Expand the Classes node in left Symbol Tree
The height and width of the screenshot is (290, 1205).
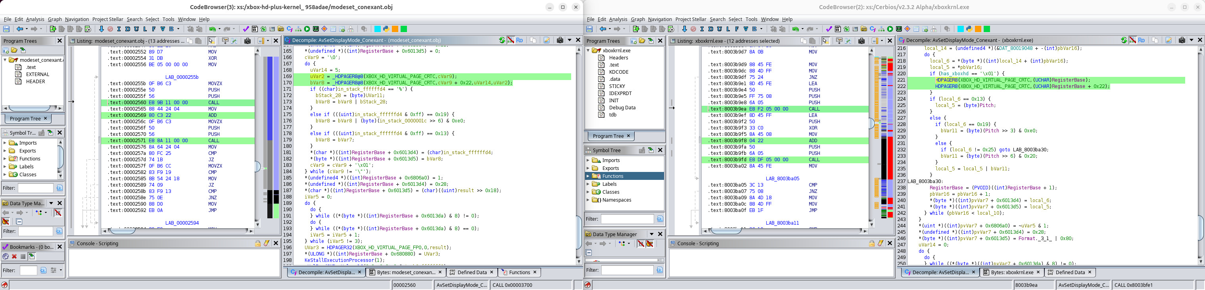[x=5, y=175]
